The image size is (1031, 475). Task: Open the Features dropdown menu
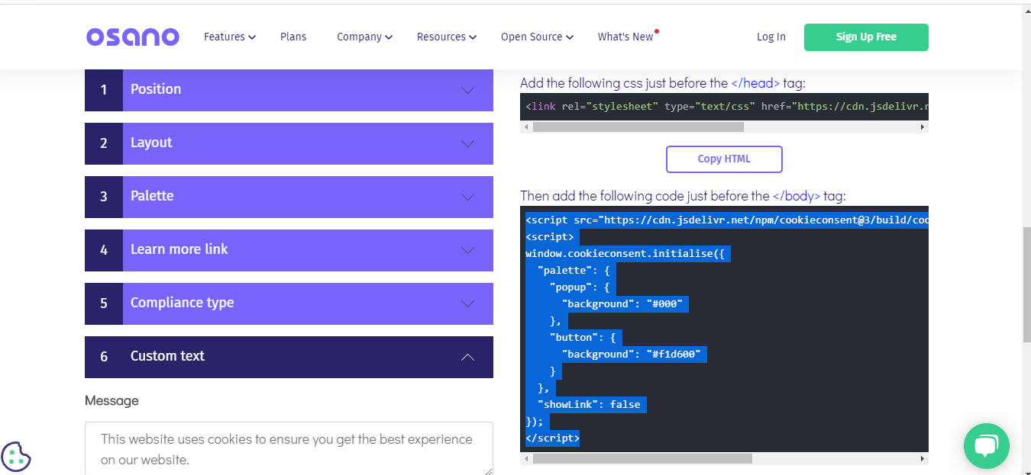(229, 37)
